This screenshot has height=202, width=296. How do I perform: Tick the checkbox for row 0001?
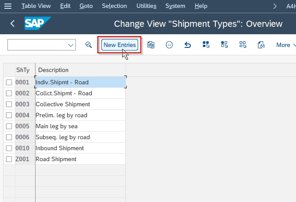(9, 83)
